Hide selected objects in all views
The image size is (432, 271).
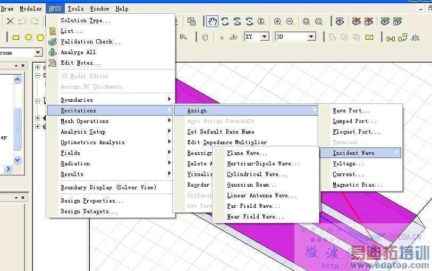point(369,21)
